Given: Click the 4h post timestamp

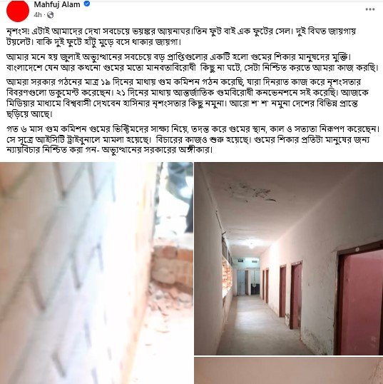Looking at the screenshot, I should click(38, 15).
